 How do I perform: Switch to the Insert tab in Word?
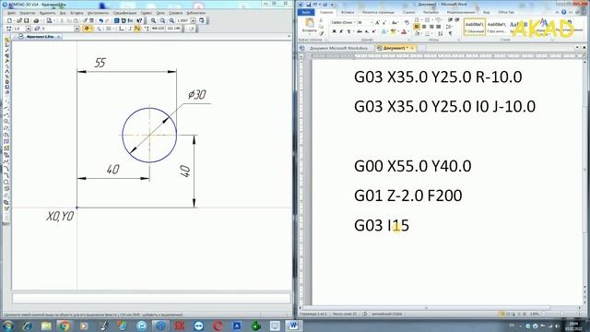pos(348,12)
